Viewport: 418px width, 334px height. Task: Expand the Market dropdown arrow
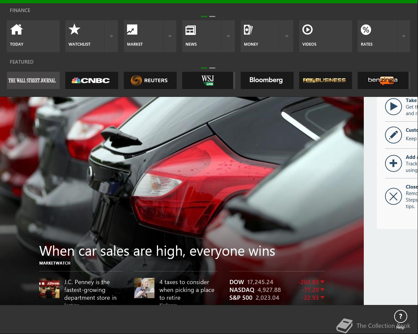coord(170,36)
